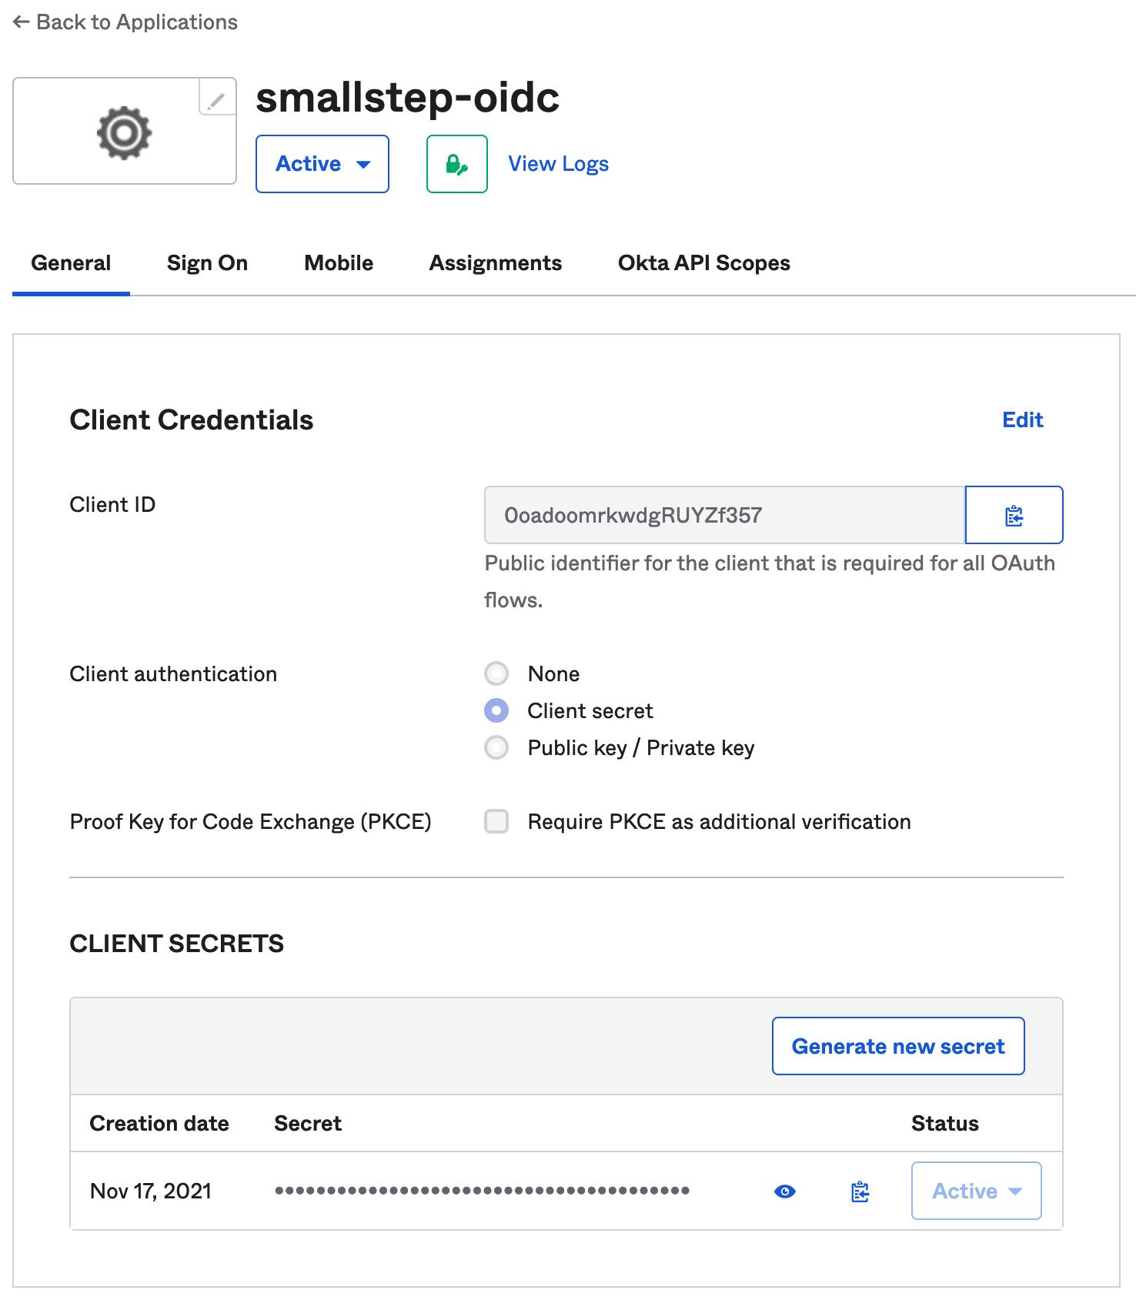
Task: Click the pencil edit icon on app logo
Action: [217, 99]
